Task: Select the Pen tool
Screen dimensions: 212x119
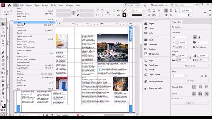Action: [x=3, y=53]
